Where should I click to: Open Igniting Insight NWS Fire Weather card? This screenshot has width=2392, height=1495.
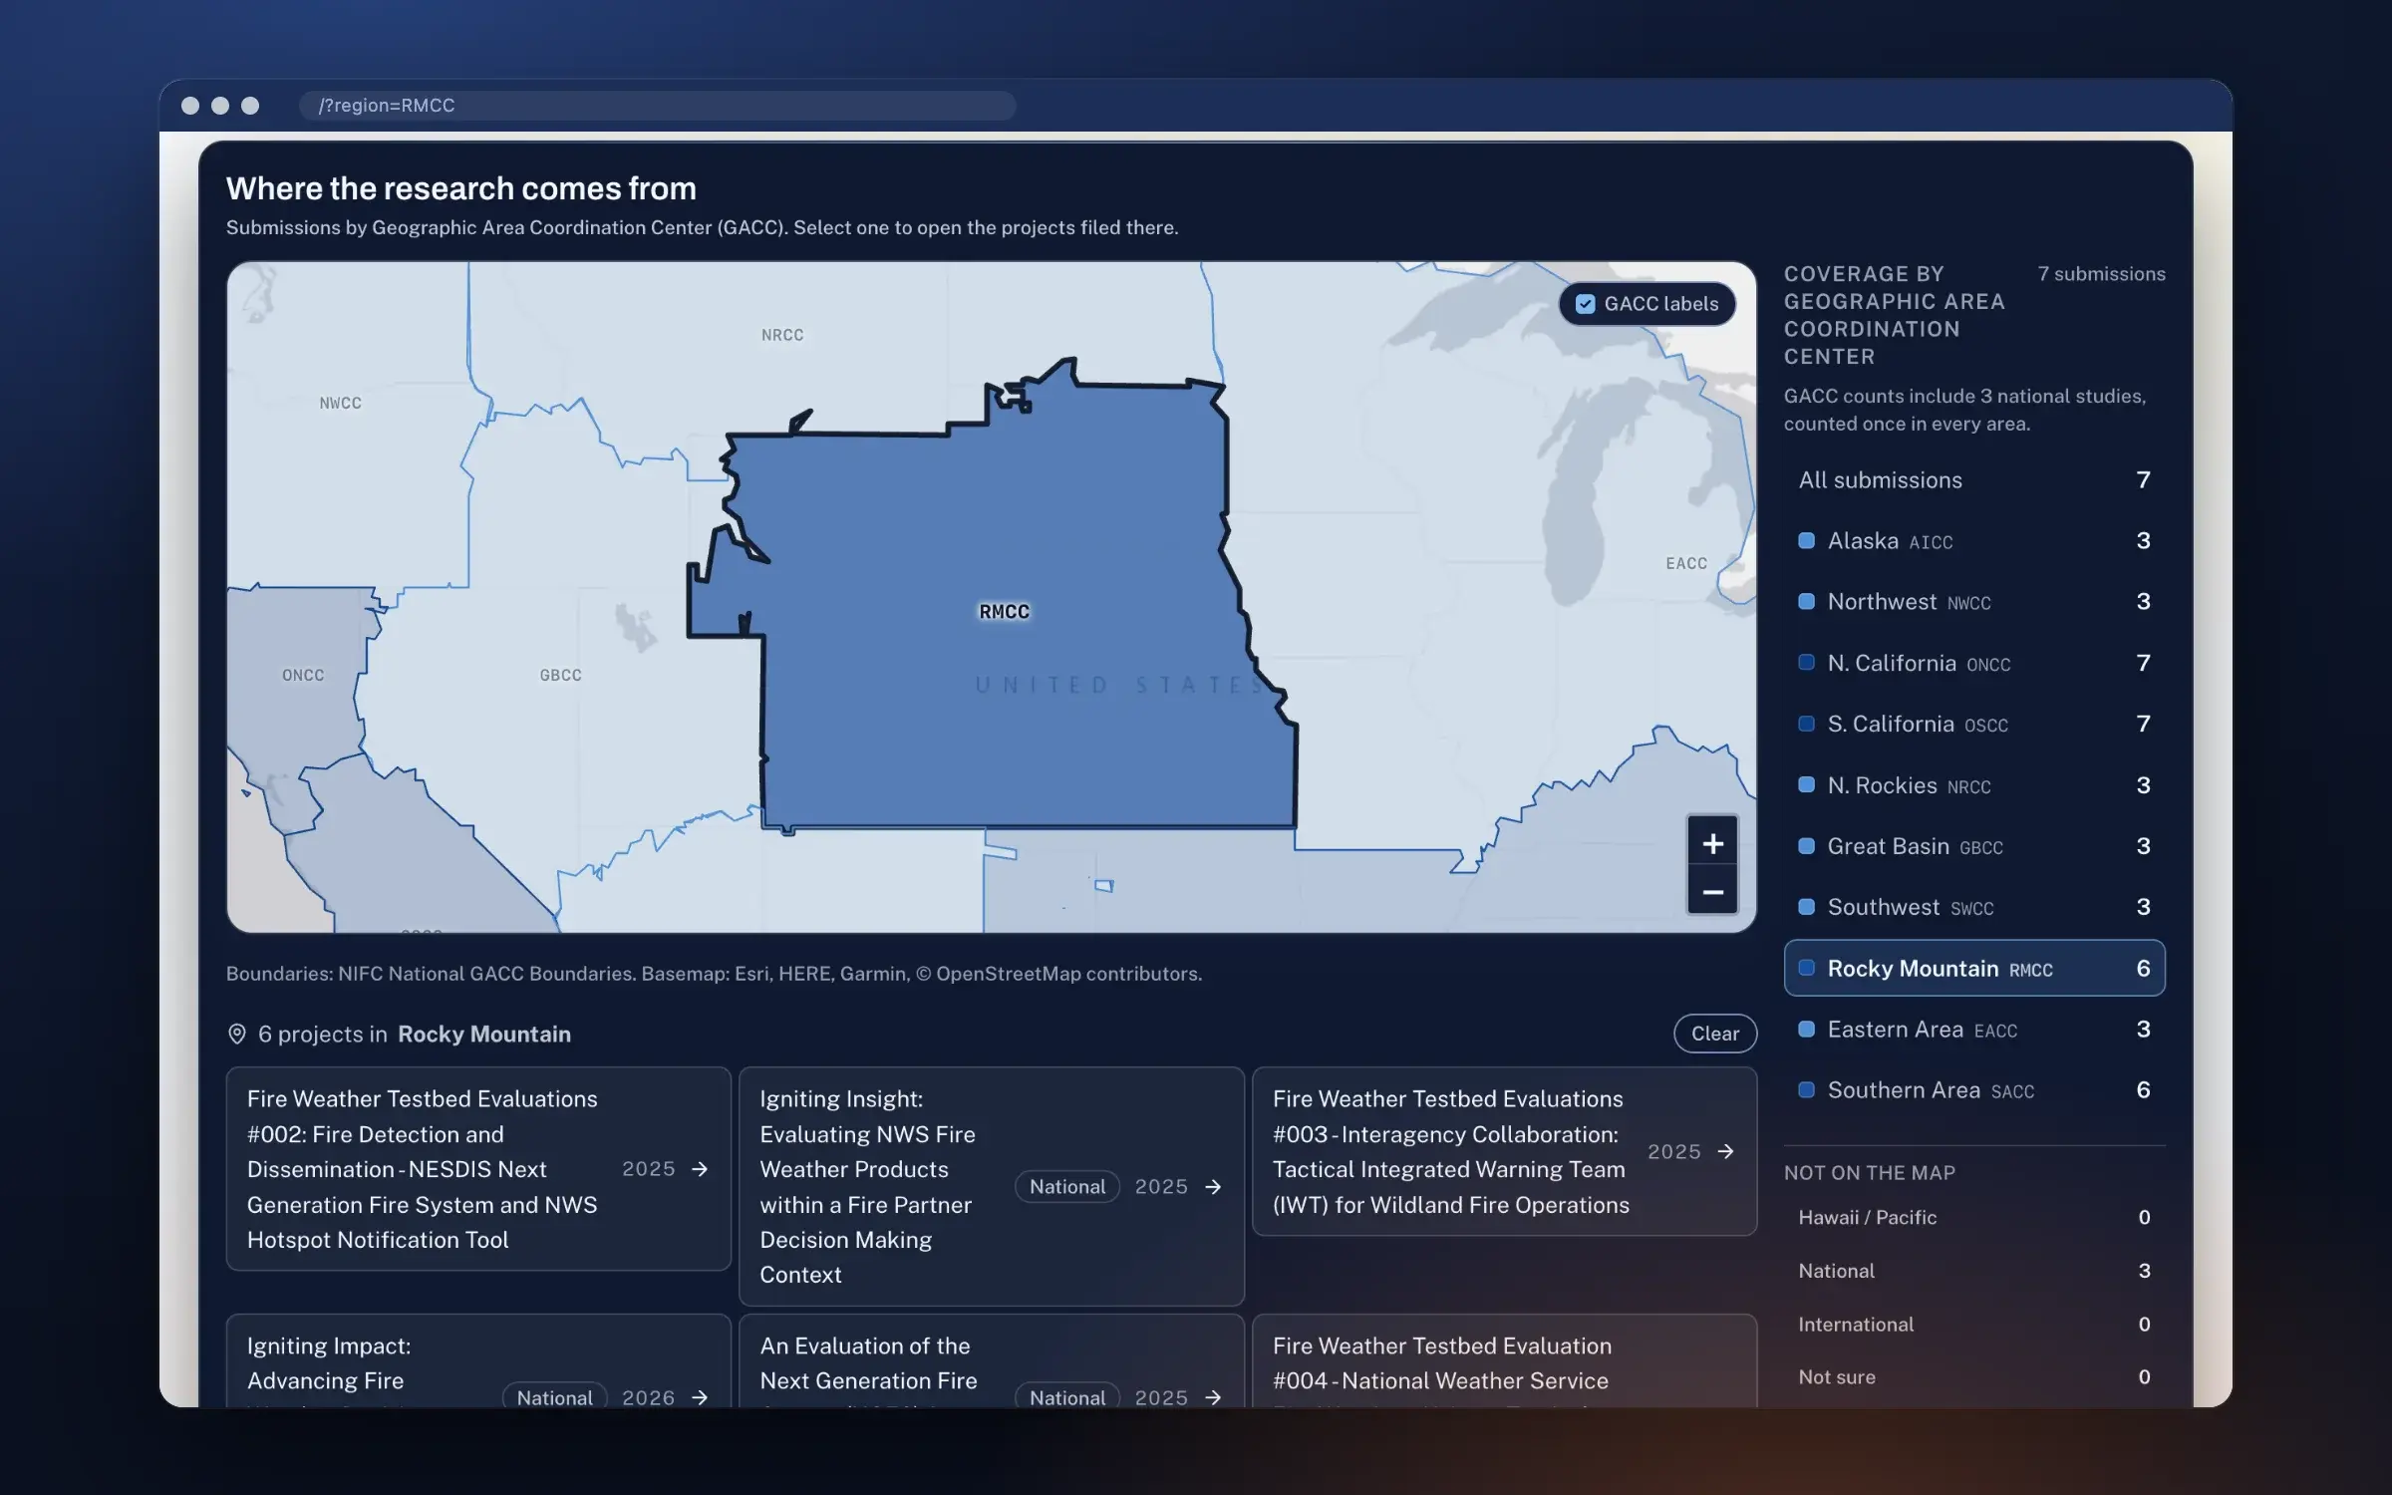[x=991, y=1186]
